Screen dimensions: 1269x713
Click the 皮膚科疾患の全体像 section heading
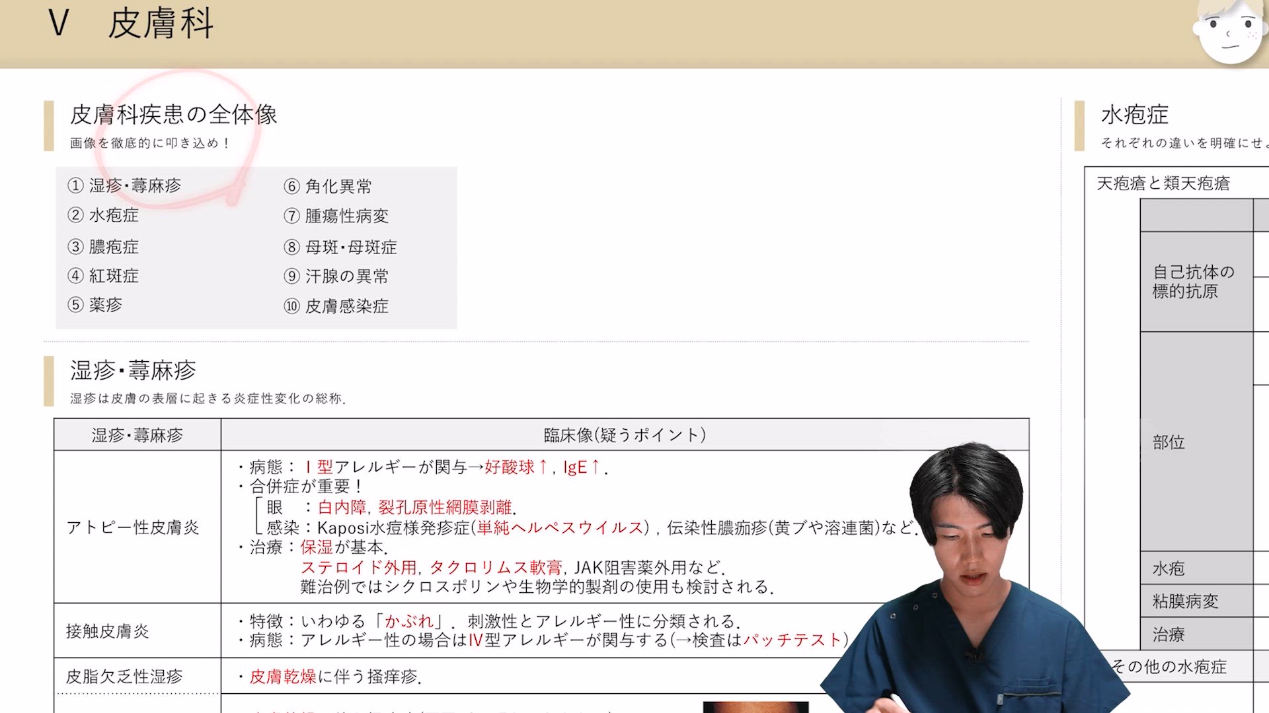click(x=173, y=115)
